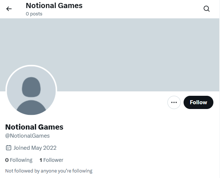Follow the Notional Games account
Viewport: 220px width, 178px height.
coord(198,102)
